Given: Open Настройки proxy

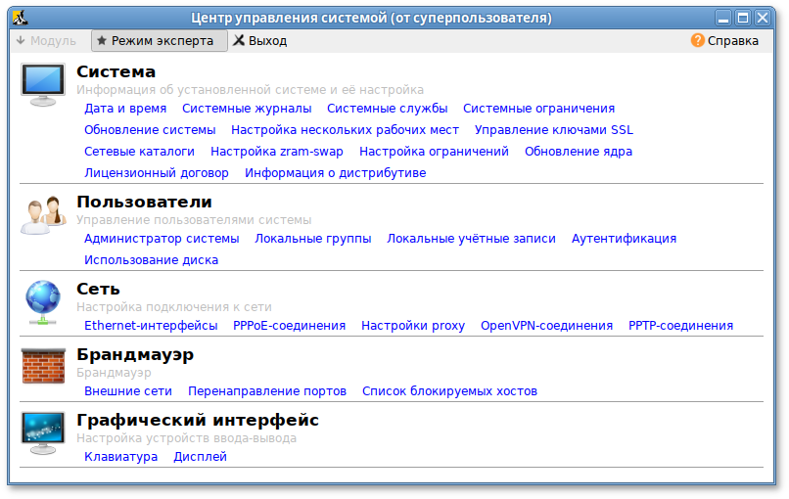Looking at the screenshot, I should pos(413,326).
